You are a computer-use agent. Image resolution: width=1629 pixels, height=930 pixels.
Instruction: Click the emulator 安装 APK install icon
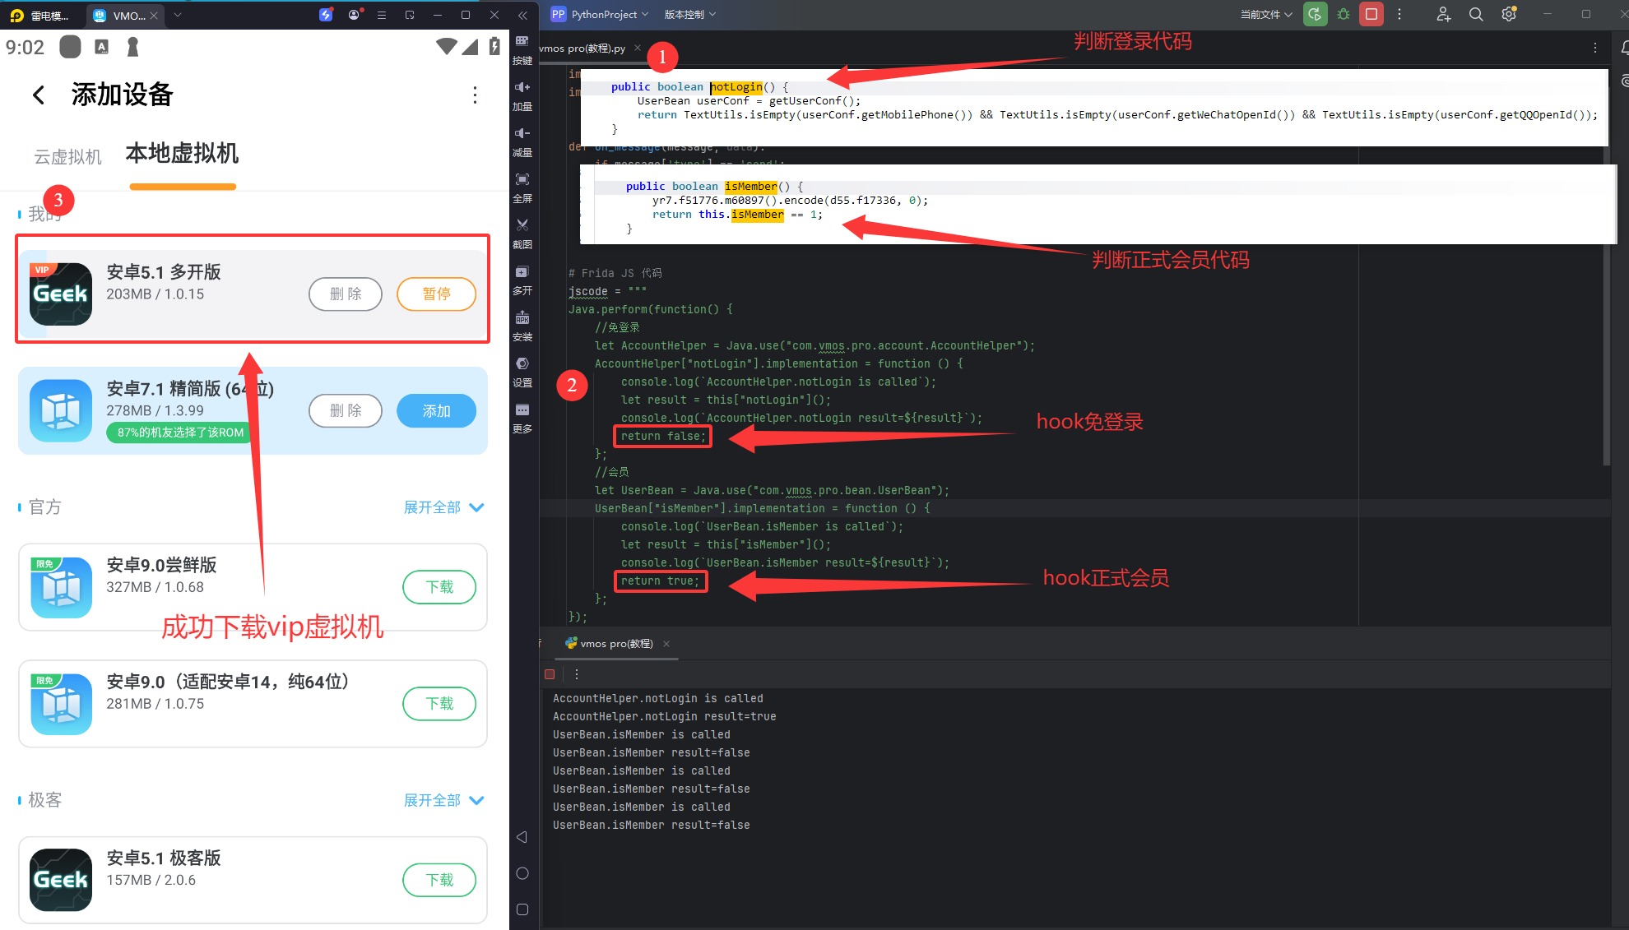(522, 326)
